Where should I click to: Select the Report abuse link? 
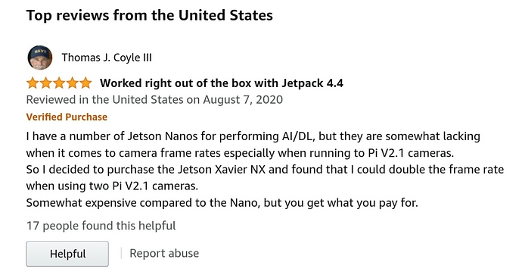pos(164,253)
